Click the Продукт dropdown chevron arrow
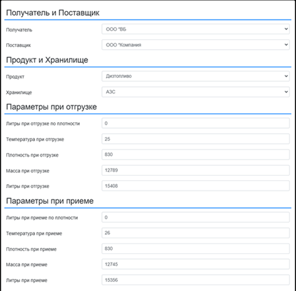This screenshot has width=296, height=291. click(286, 76)
